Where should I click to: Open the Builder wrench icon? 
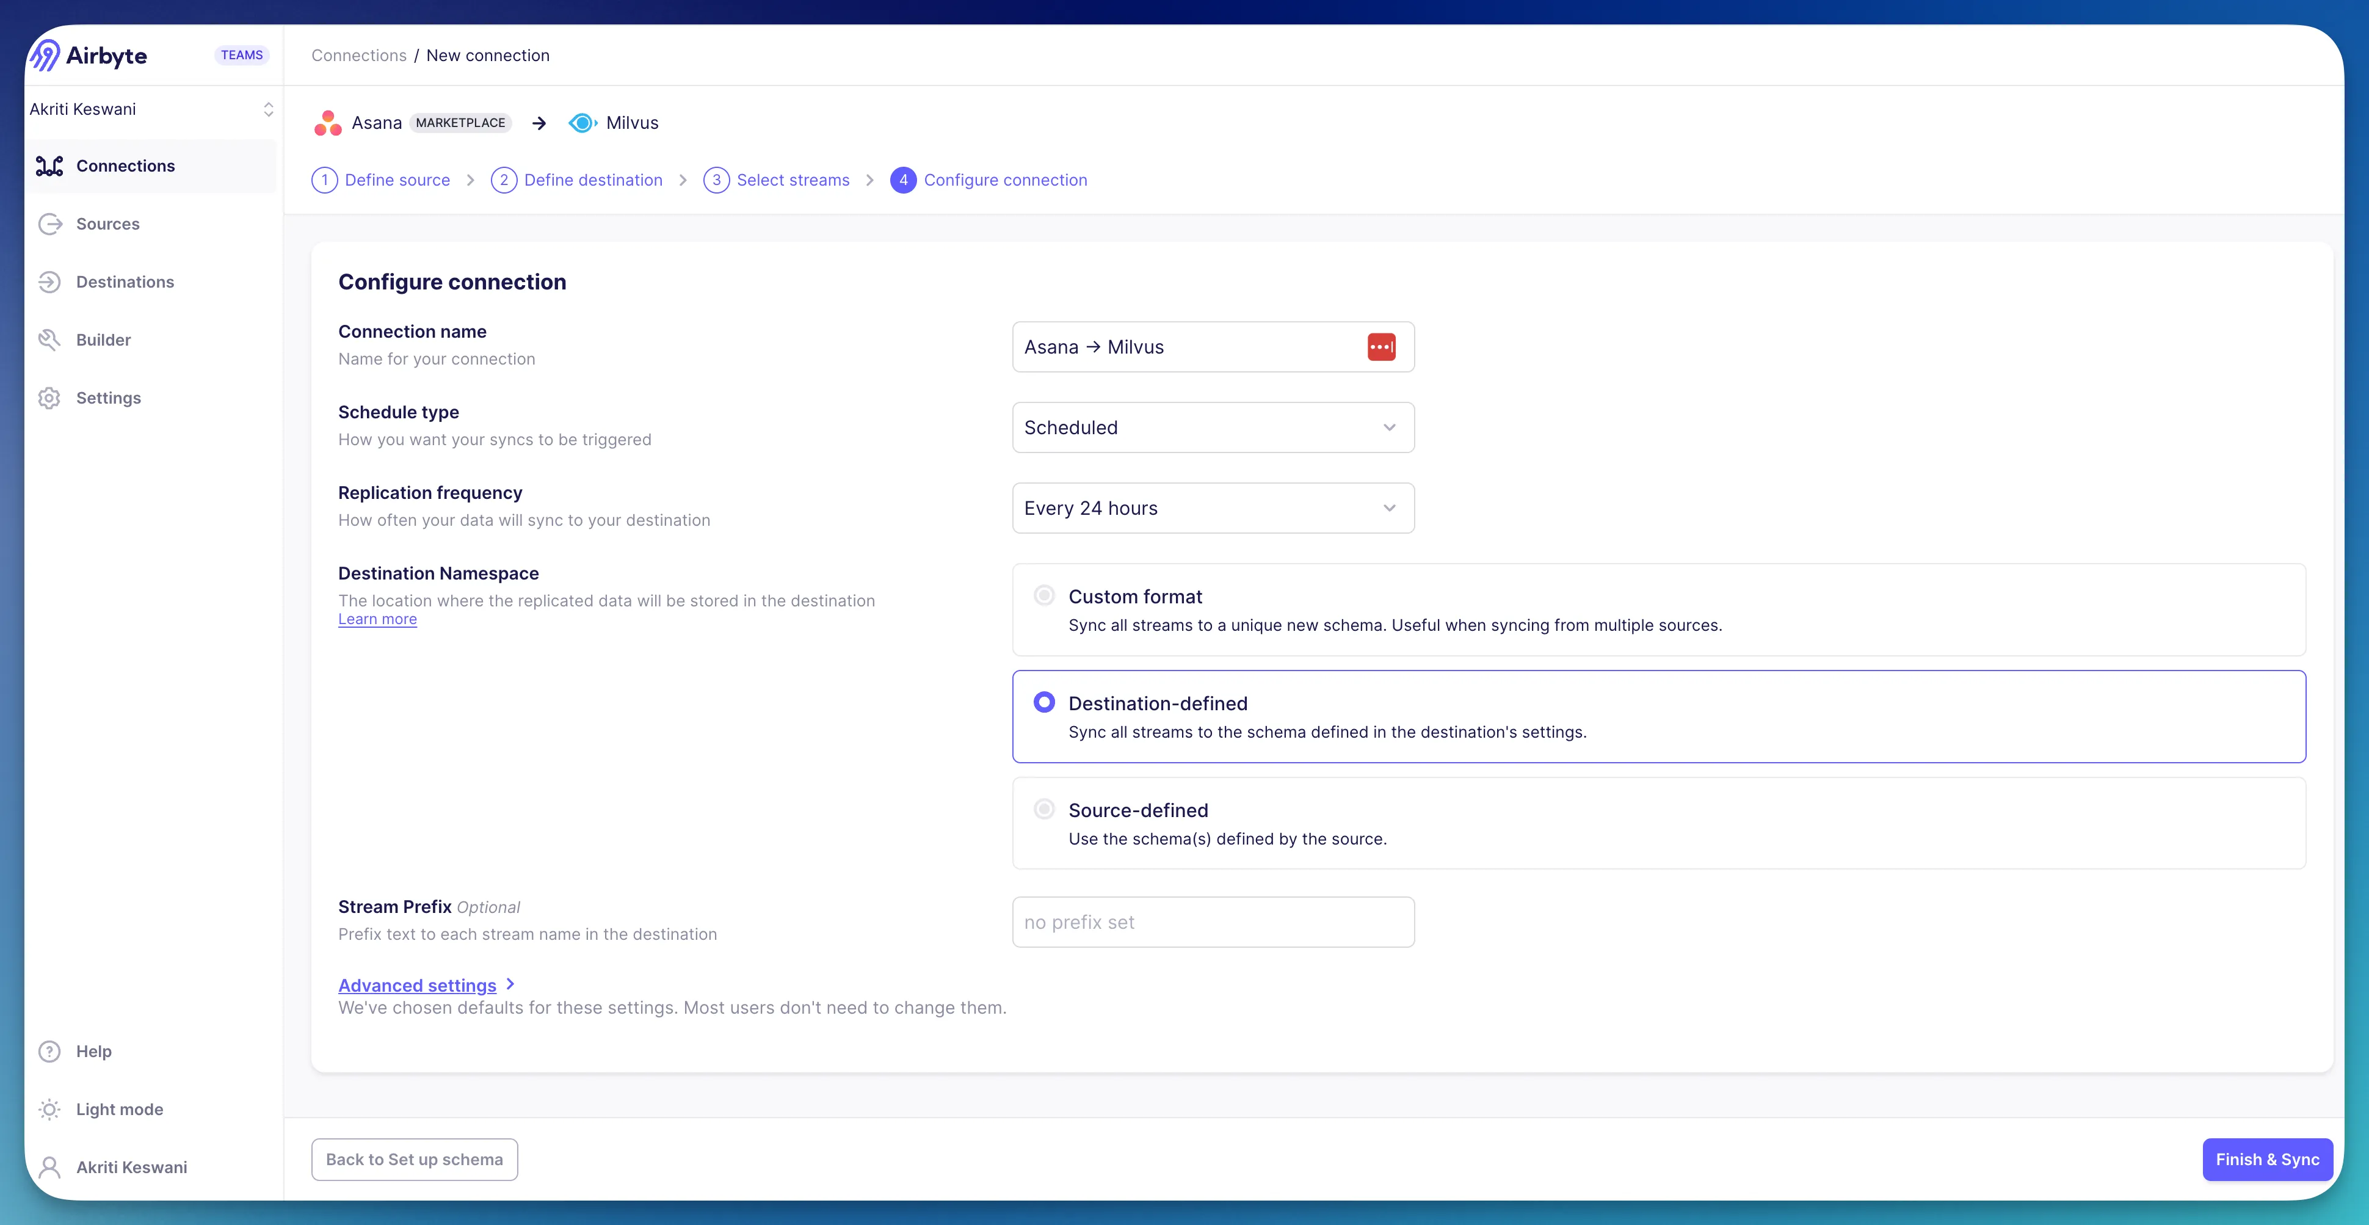49,340
